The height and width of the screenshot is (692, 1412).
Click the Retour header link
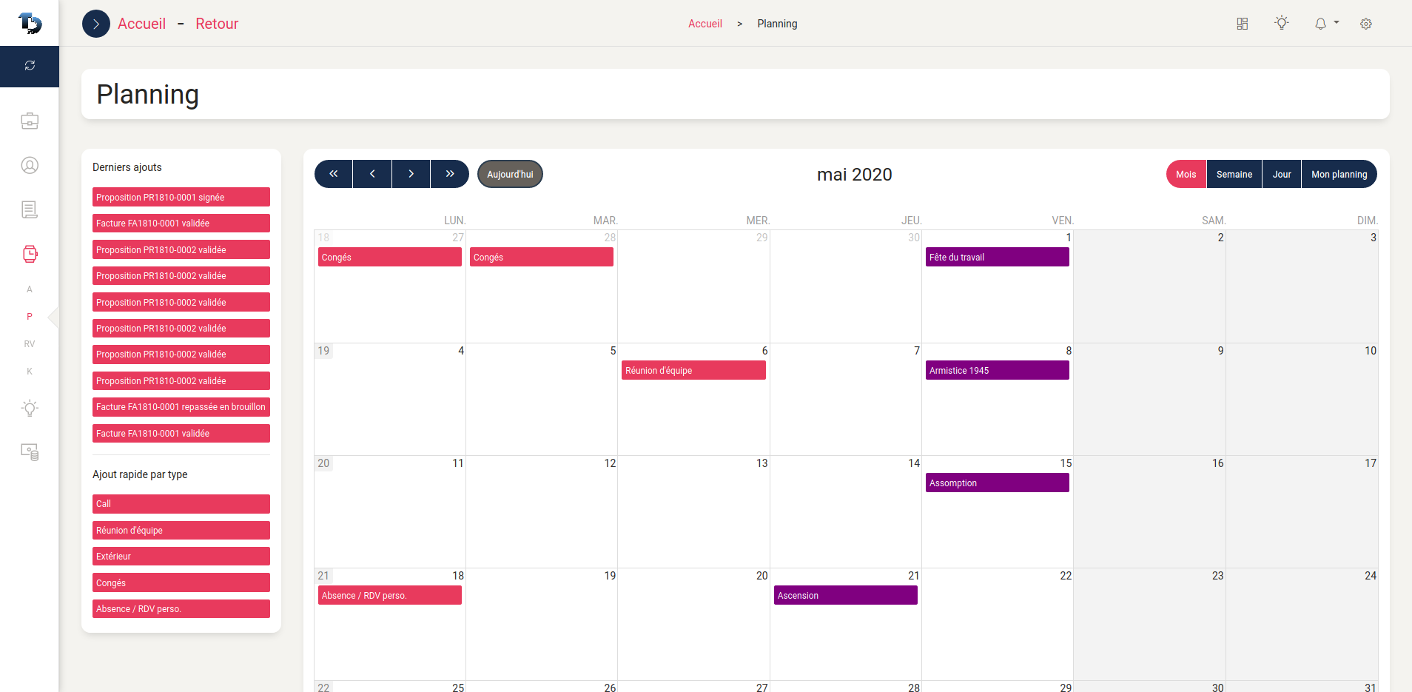tap(217, 24)
